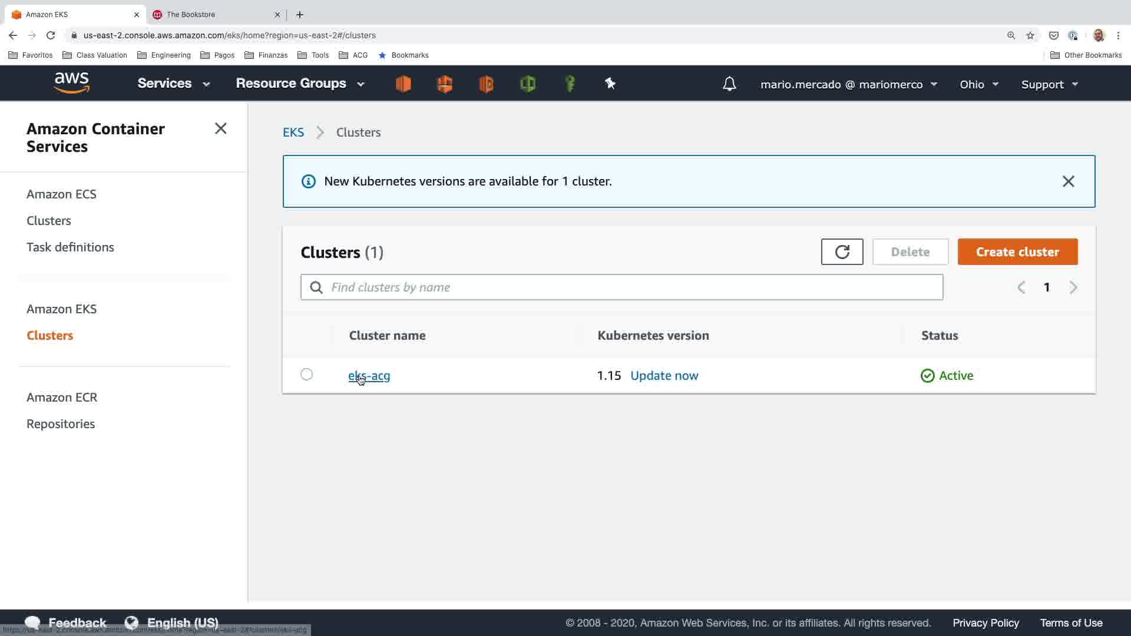Click the Create cluster button

[1017, 252]
